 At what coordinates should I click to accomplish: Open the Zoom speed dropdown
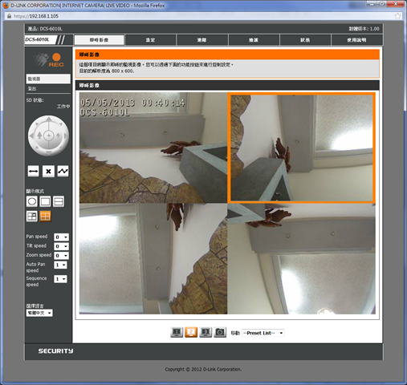pos(61,256)
